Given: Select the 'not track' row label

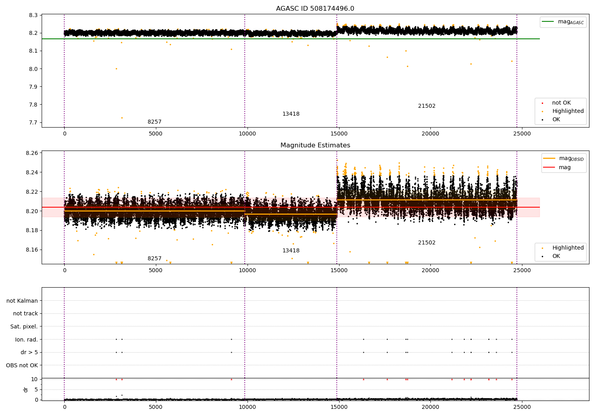Looking at the screenshot, I should pyautogui.click(x=25, y=314).
